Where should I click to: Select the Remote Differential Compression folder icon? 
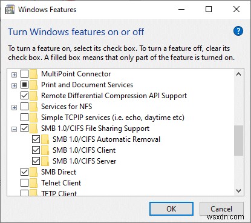(34, 96)
